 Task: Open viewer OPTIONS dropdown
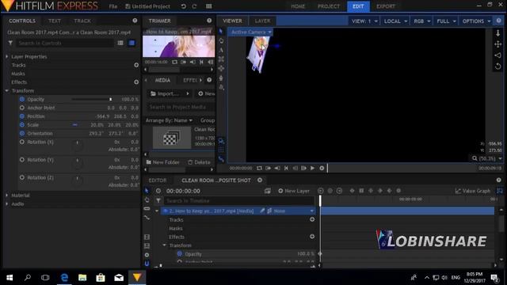(476, 21)
